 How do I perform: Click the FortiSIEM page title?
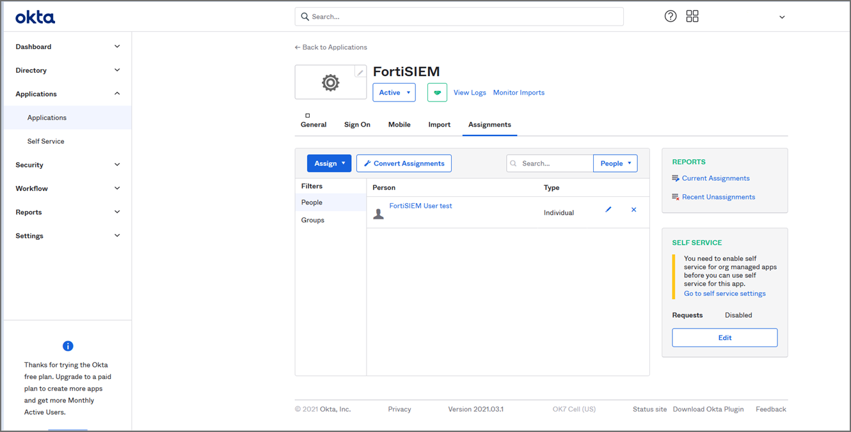[406, 72]
